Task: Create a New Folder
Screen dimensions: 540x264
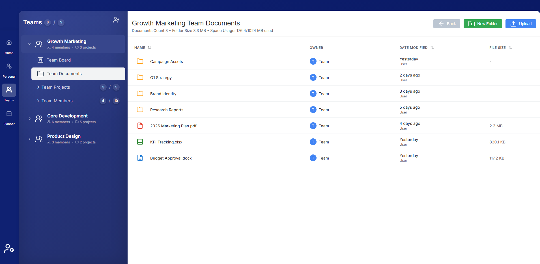Action: click(x=482, y=24)
